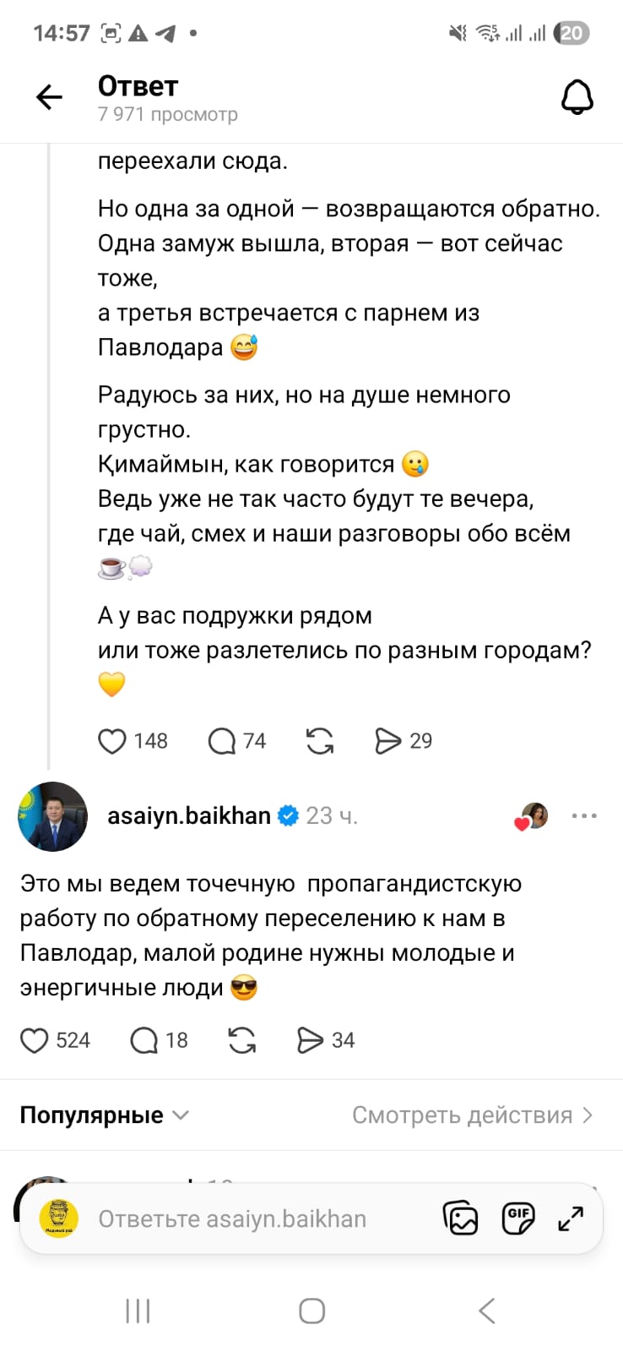Attach an image using the gallery icon
This screenshot has width=623, height=1352.
tap(461, 1218)
